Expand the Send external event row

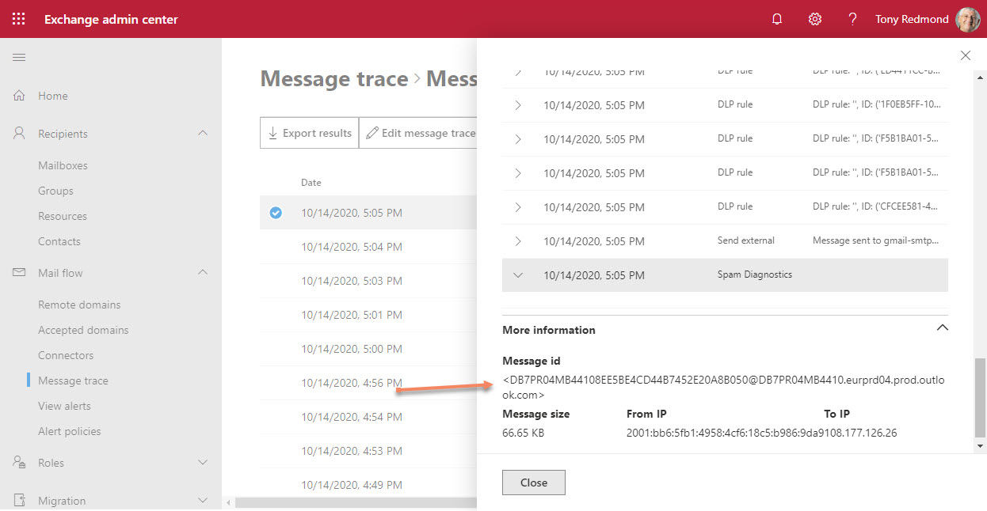pyautogui.click(x=518, y=240)
